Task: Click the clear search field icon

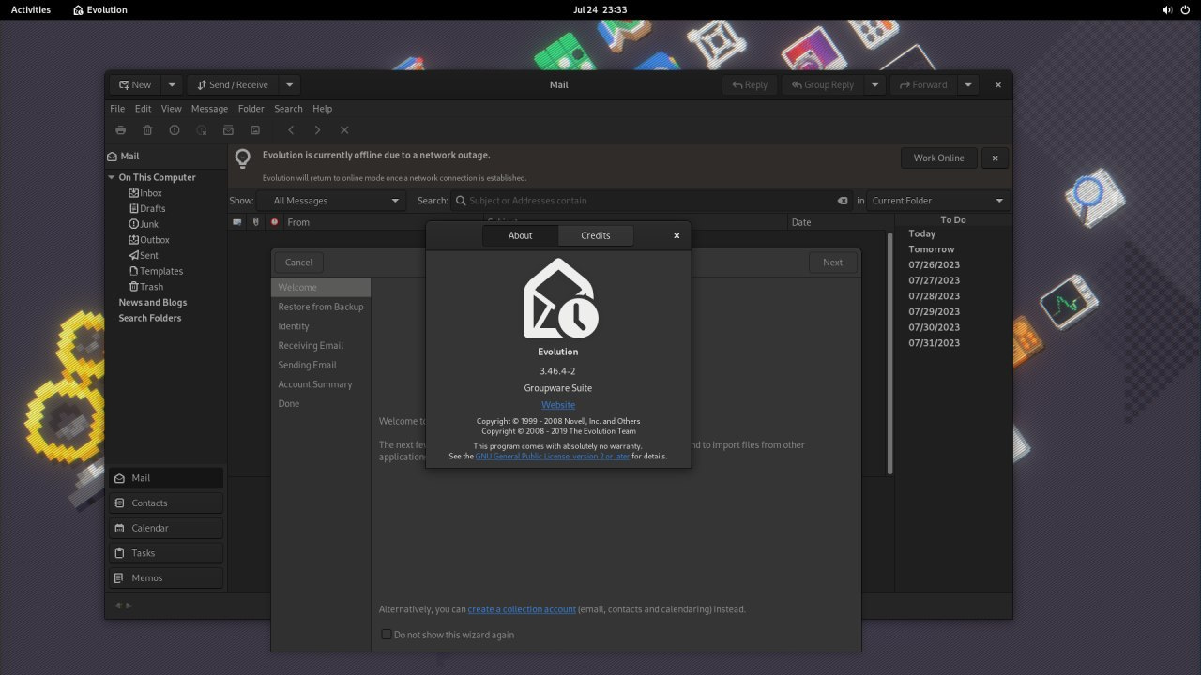Action: tap(843, 201)
